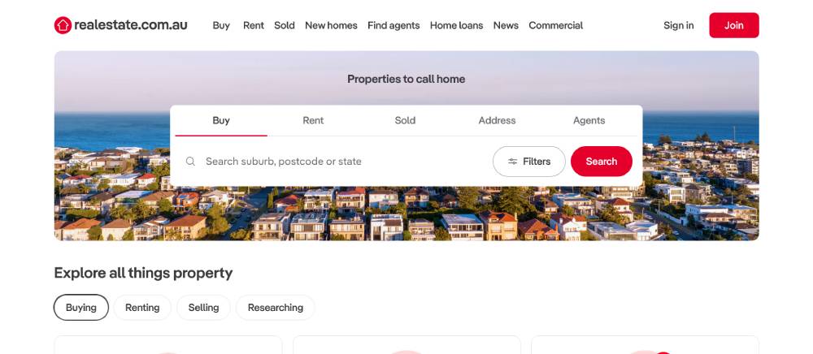Click the red Search button
813x354 pixels.
point(602,162)
